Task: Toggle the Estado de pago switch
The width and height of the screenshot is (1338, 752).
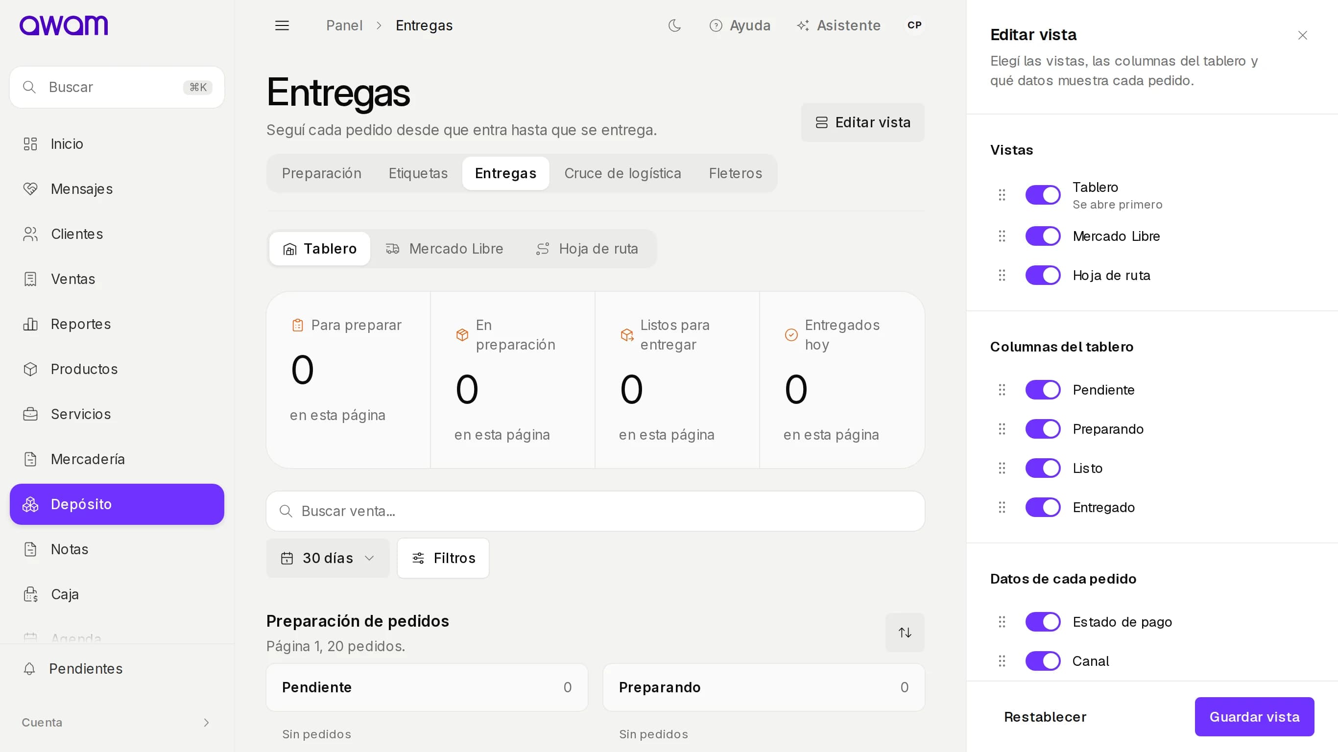Action: coord(1043,622)
